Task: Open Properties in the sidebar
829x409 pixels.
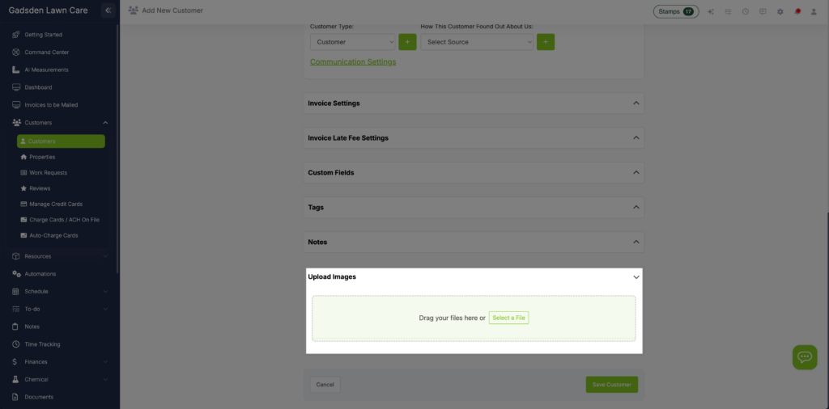Action: pos(42,157)
